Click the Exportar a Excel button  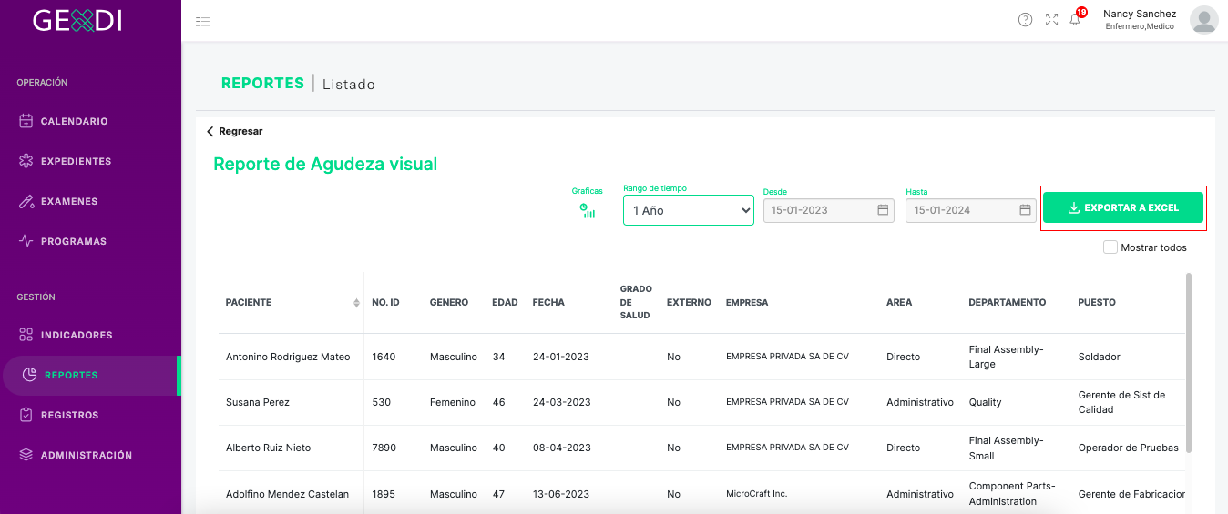click(x=1123, y=207)
